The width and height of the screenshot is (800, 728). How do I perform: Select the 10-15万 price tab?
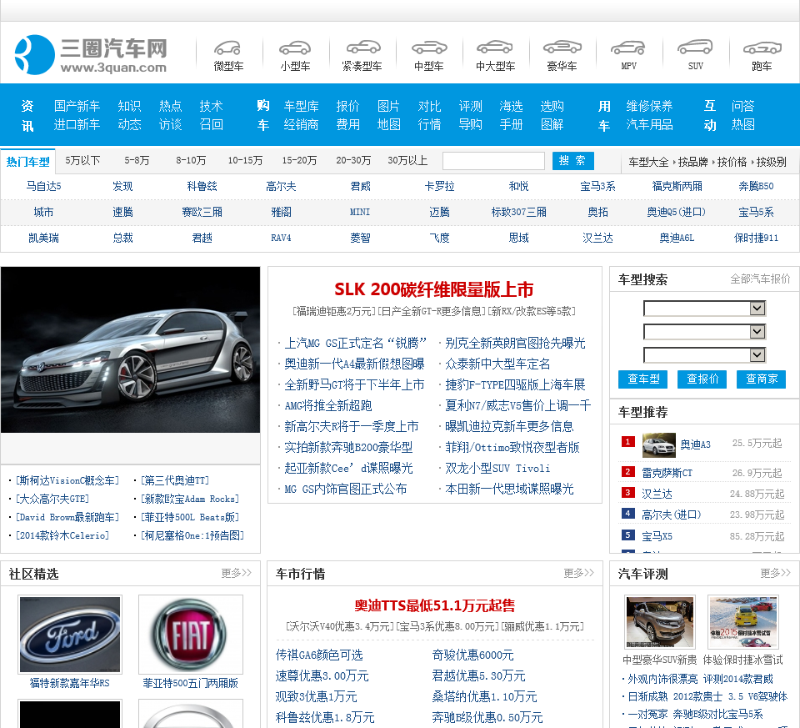pos(245,160)
